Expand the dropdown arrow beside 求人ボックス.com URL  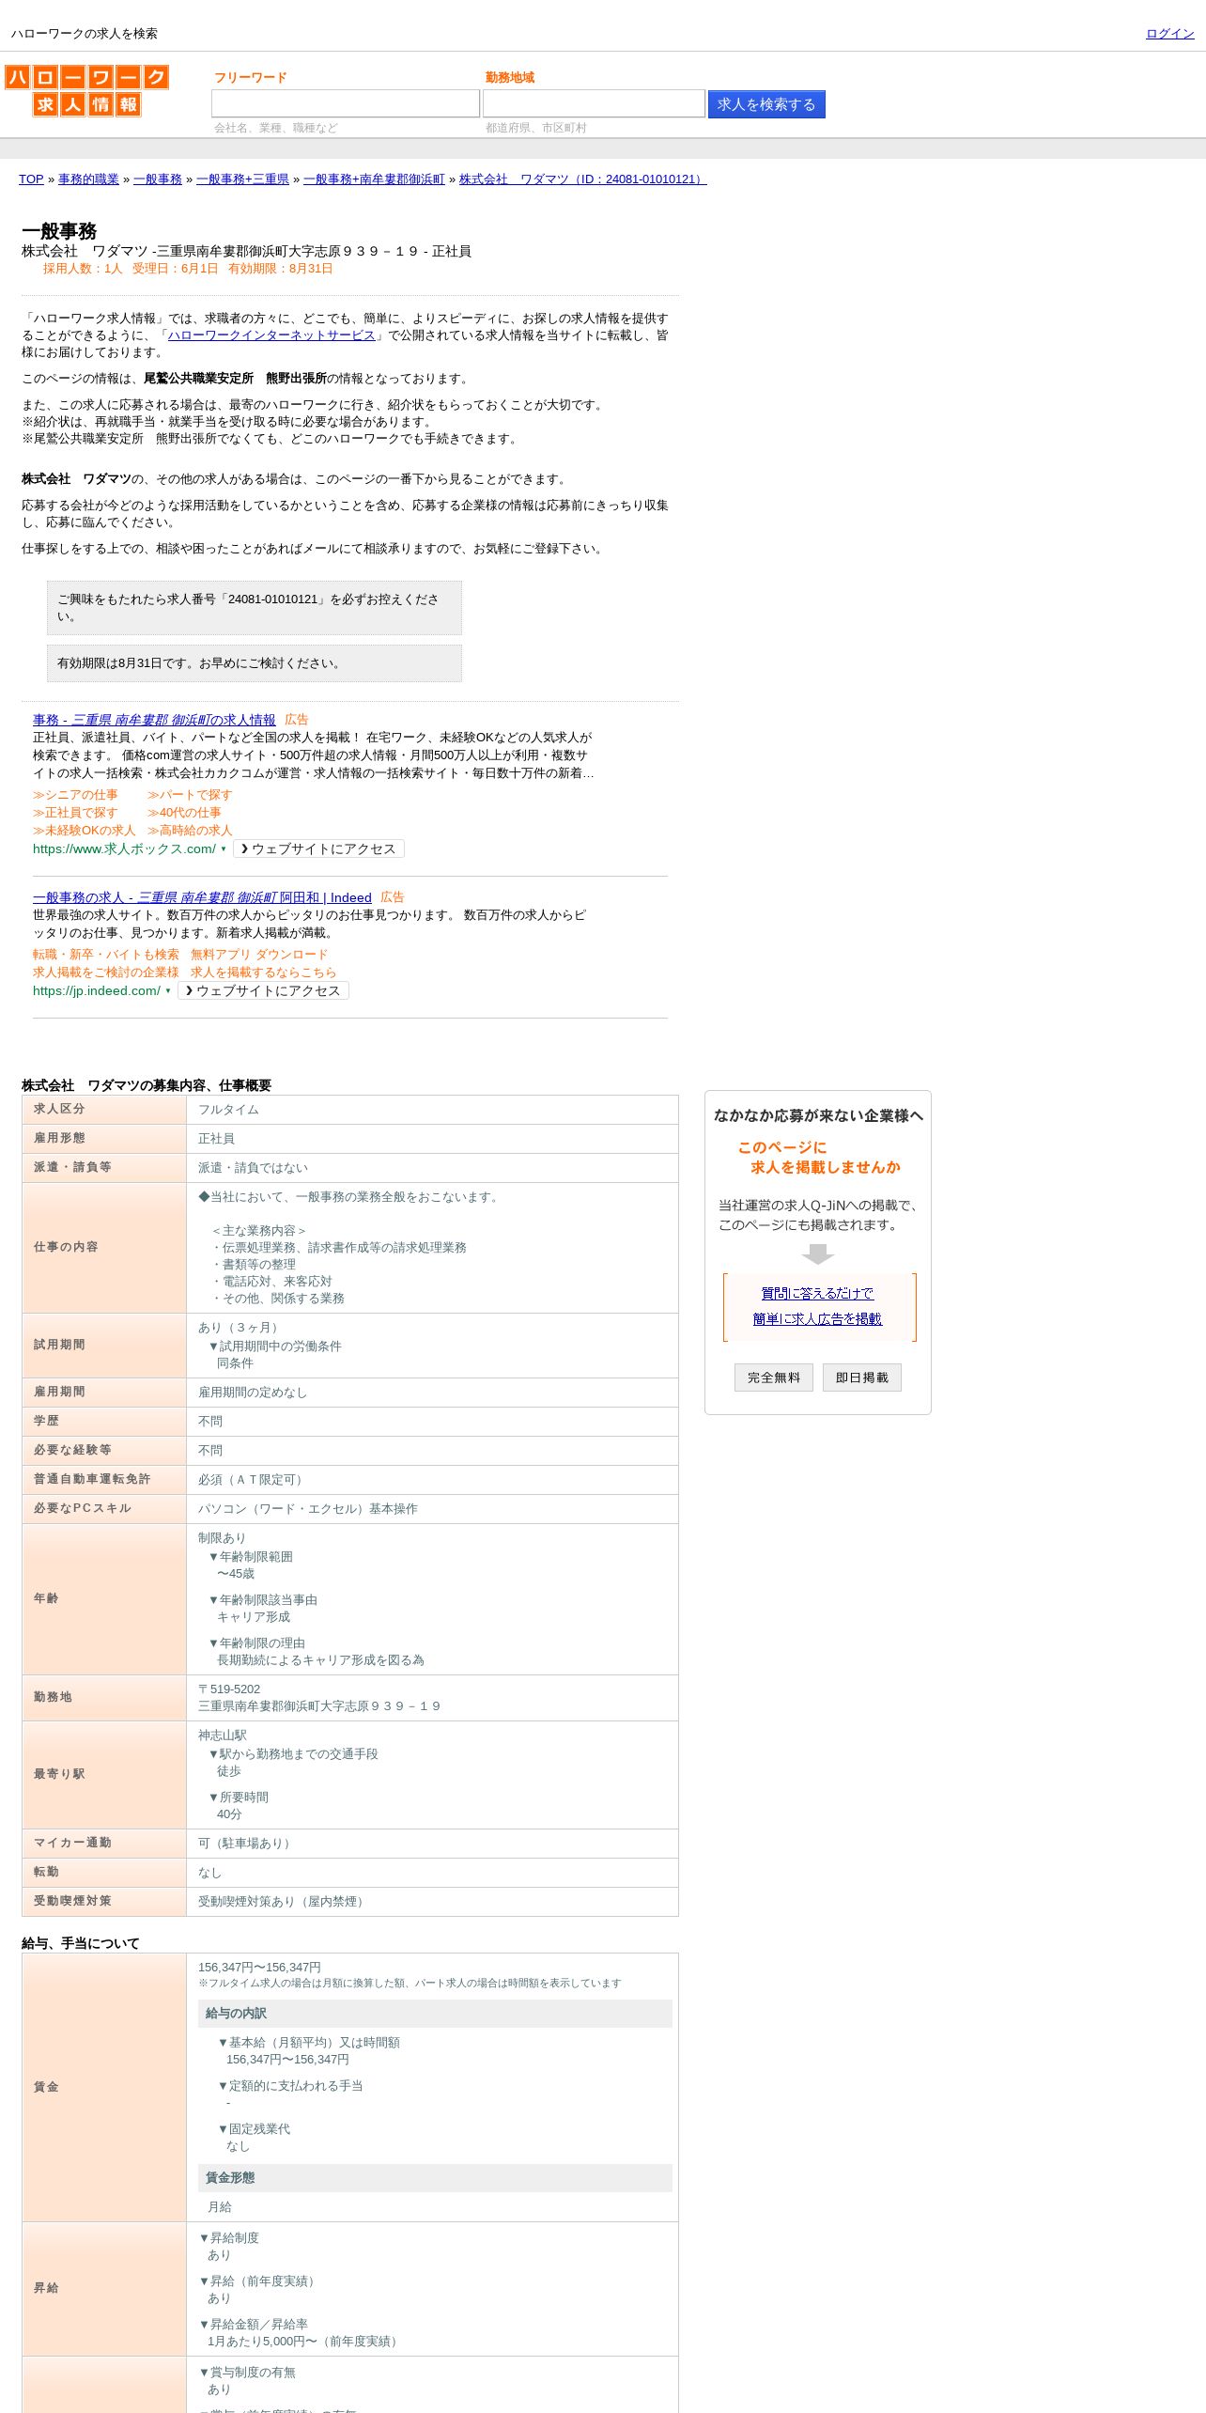224,848
